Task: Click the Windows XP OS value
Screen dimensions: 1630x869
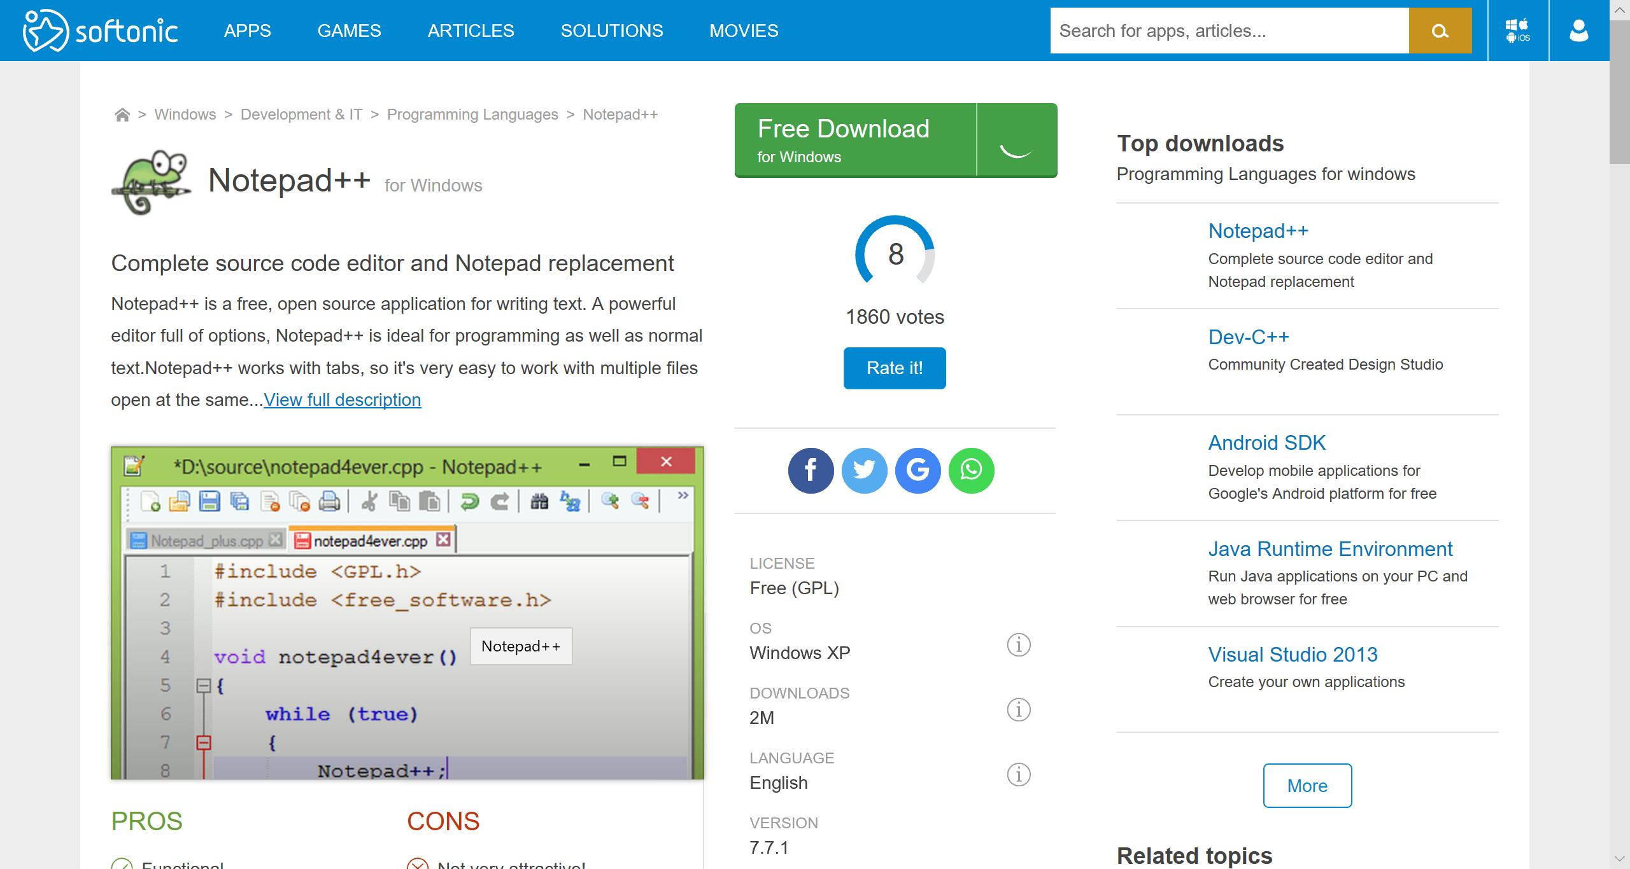Action: (800, 653)
